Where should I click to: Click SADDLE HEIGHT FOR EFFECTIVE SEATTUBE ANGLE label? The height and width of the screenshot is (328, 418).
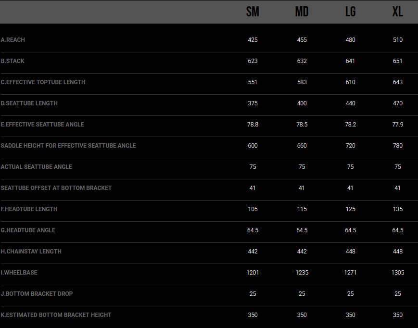68,146
